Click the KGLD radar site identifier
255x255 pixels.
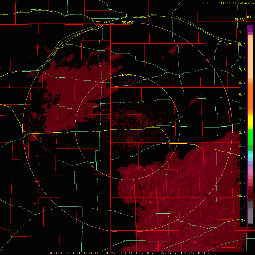[x=165, y=253]
